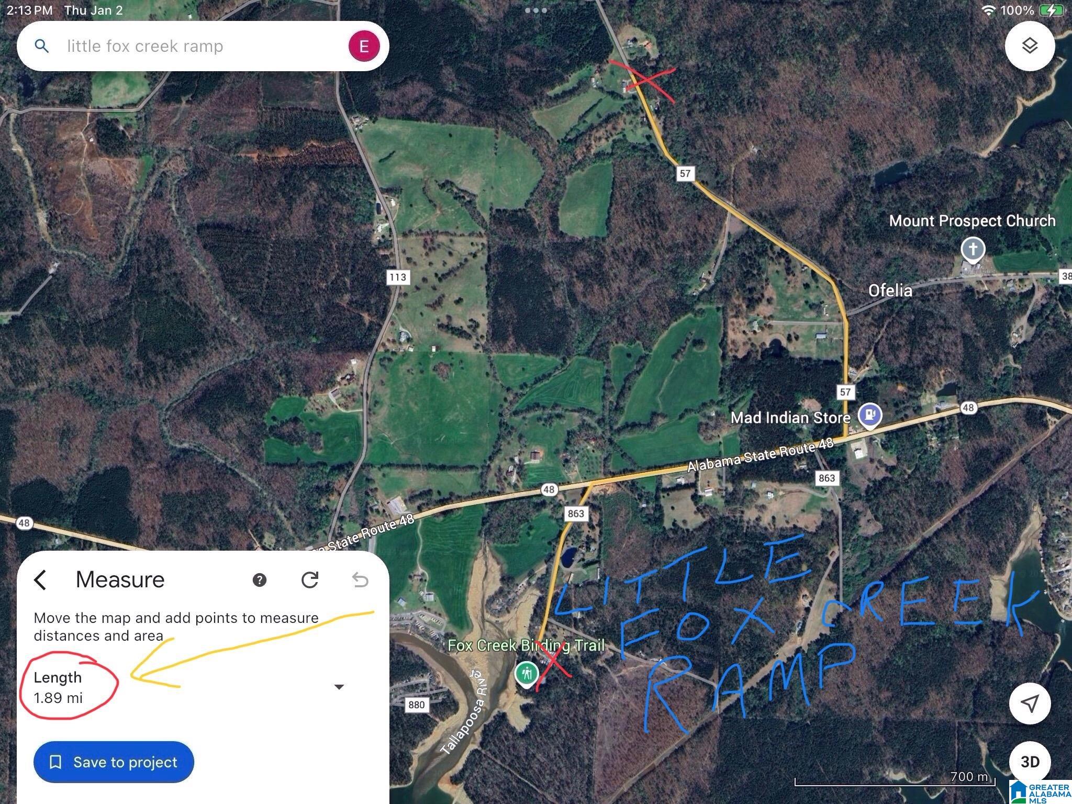Expand the Length units dropdown arrow

(339, 687)
